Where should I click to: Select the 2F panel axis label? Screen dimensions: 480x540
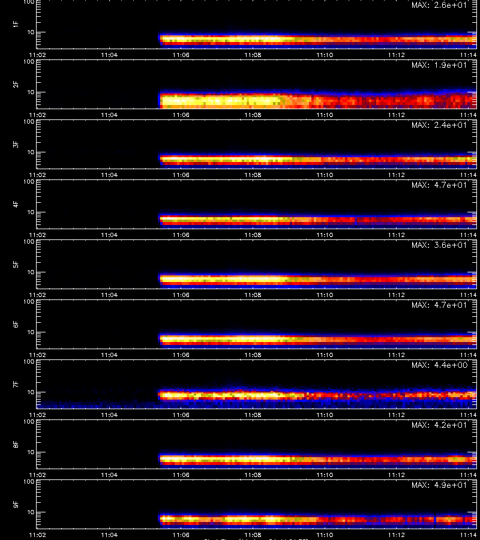click(x=16, y=85)
